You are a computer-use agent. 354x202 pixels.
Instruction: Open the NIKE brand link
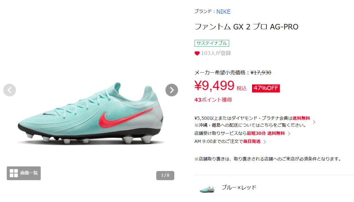point(223,12)
